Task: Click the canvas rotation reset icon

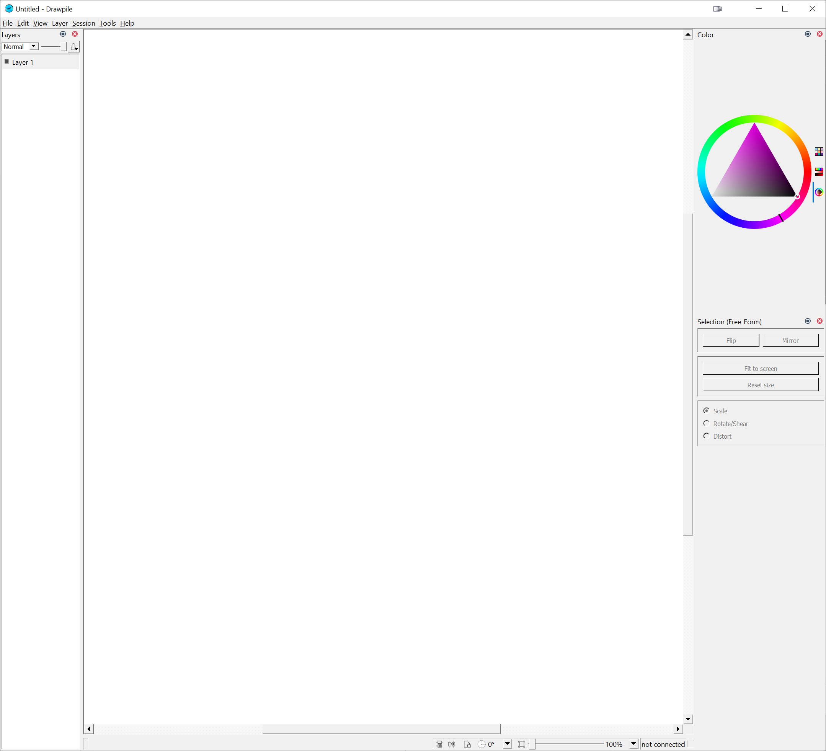Action: pos(481,744)
